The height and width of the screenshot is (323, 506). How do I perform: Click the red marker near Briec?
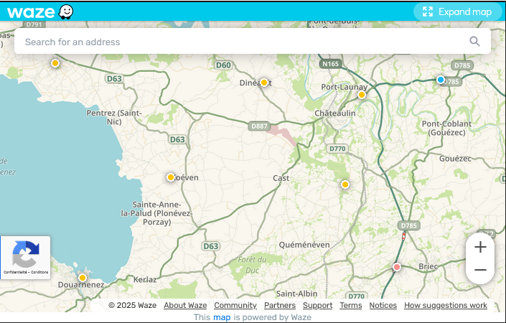point(397,267)
